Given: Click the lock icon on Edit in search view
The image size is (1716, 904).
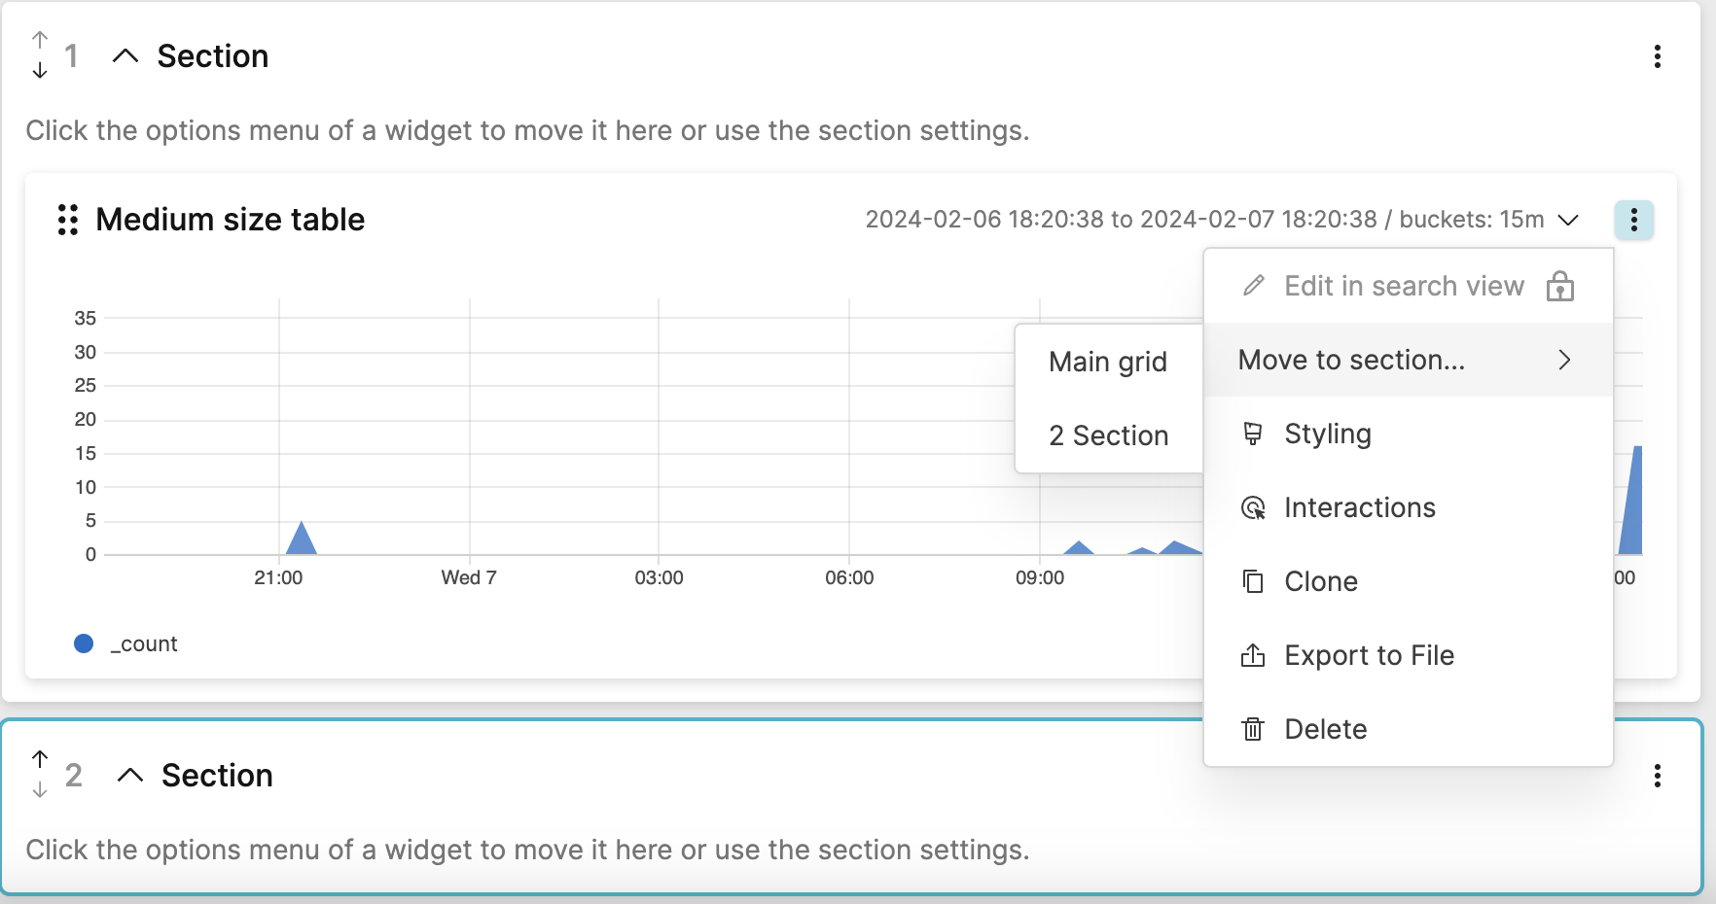Looking at the screenshot, I should click(x=1560, y=287).
